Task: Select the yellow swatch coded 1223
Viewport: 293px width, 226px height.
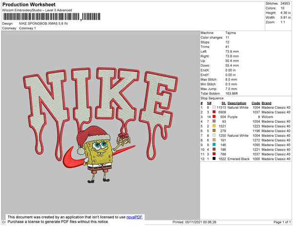Action: pyautogui.click(x=214, y=126)
